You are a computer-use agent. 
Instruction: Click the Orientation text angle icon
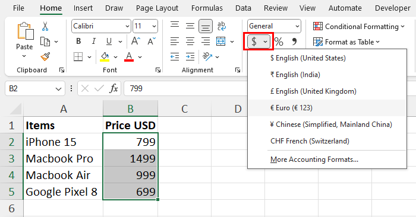point(207,57)
